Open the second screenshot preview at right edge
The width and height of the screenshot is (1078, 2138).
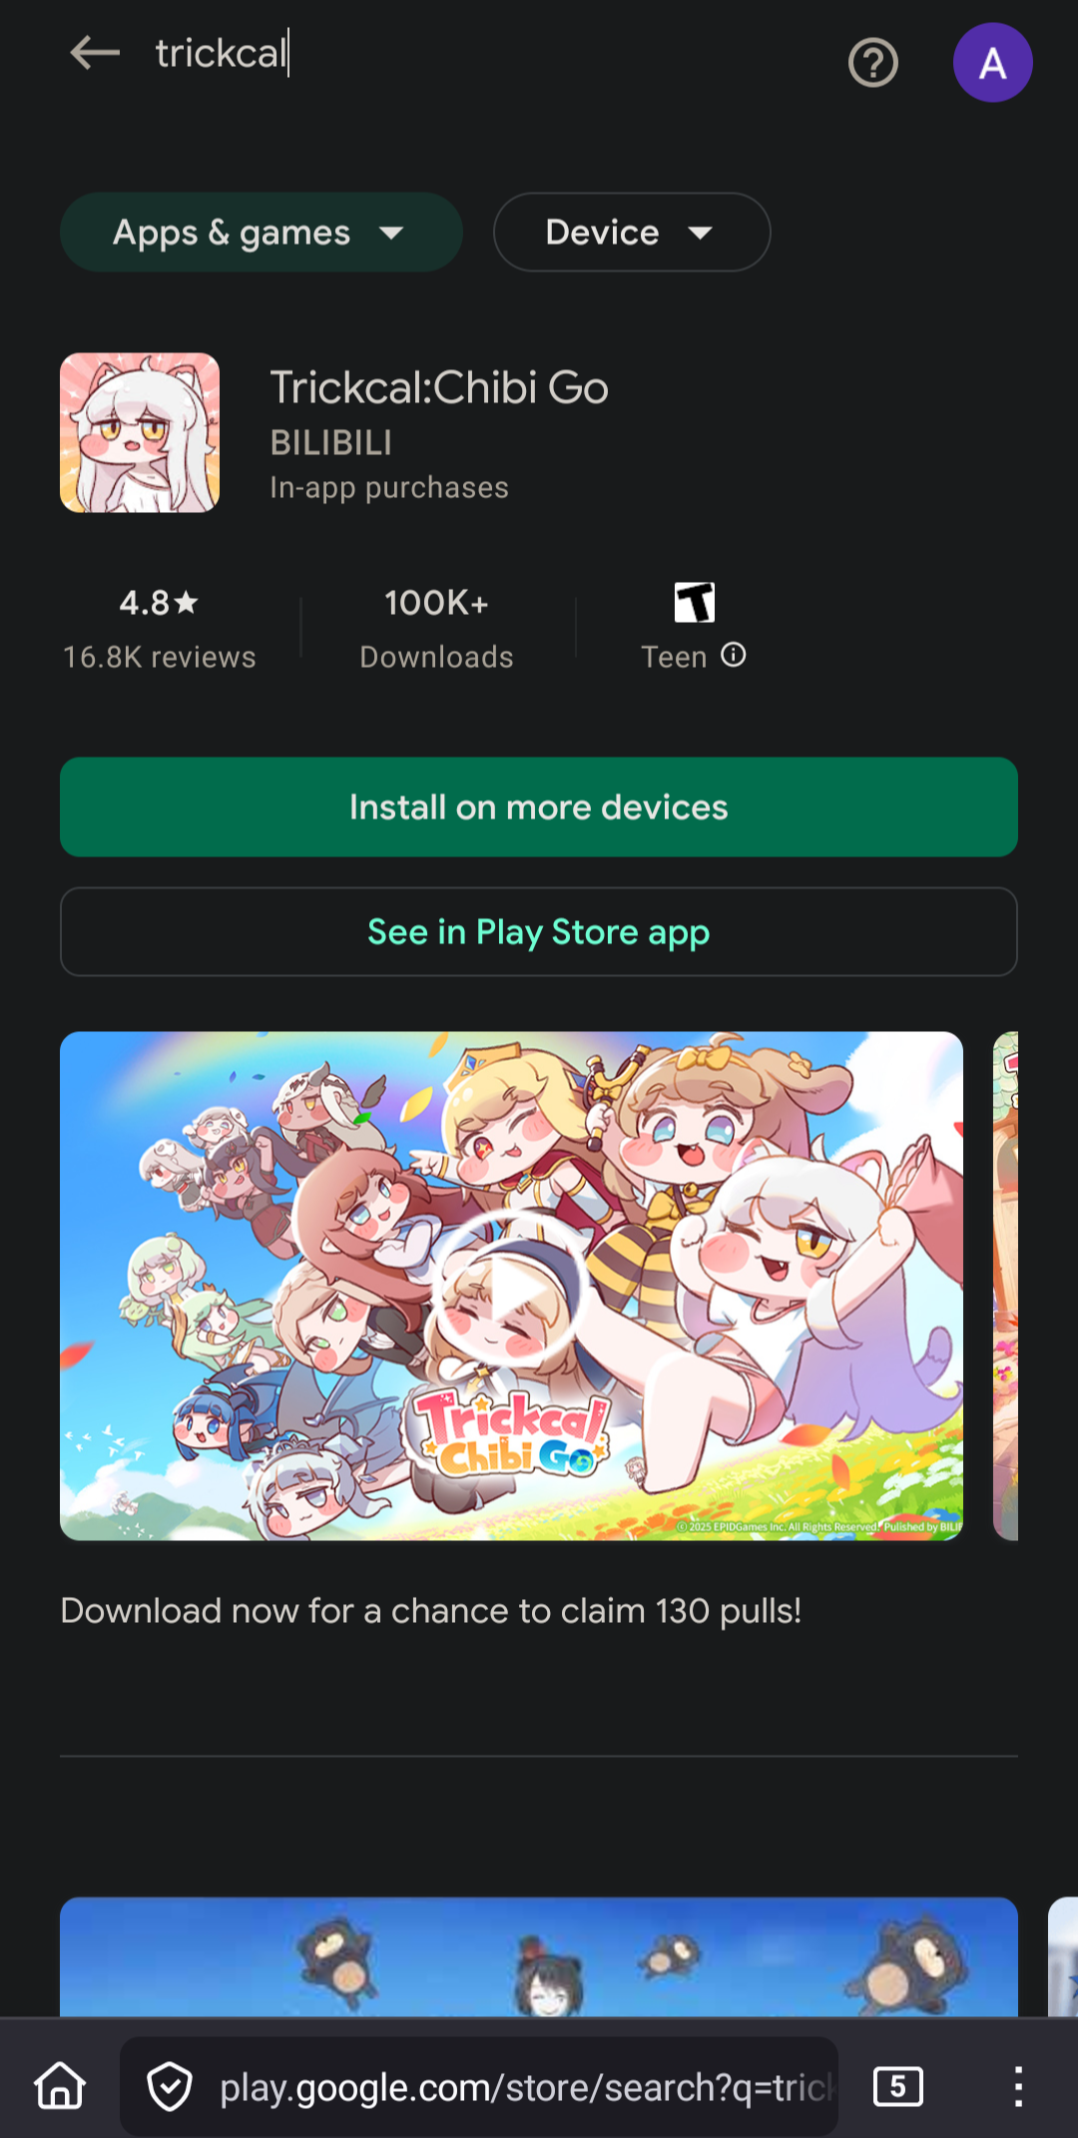[x=1005, y=1287]
